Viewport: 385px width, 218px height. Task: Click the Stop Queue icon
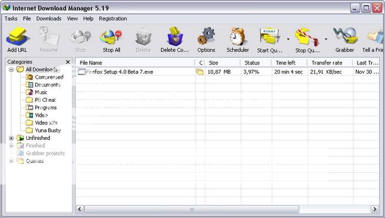307,38
